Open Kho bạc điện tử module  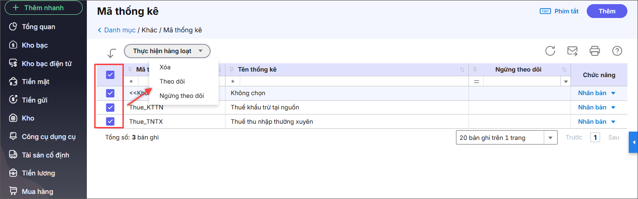(x=46, y=64)
